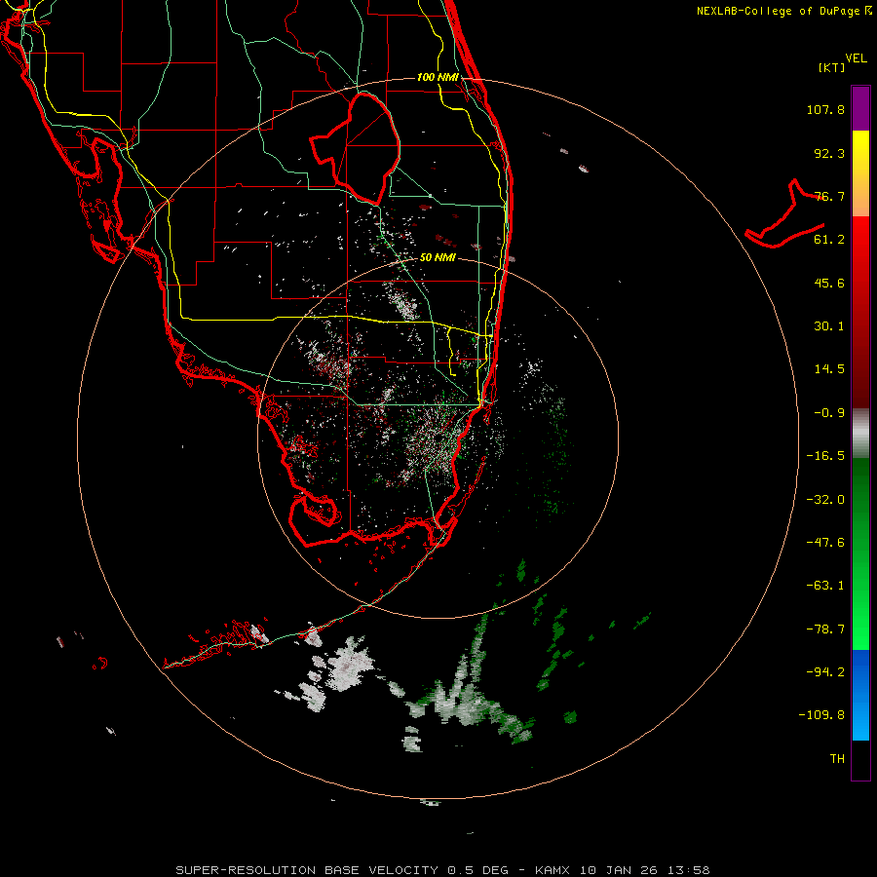Viewport: 877px width, 877px height.
Task: Click the TH threshold label
Action: (x=837, y=759)
